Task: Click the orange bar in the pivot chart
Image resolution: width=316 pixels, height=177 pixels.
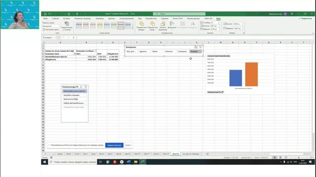Action: [251, 74]
